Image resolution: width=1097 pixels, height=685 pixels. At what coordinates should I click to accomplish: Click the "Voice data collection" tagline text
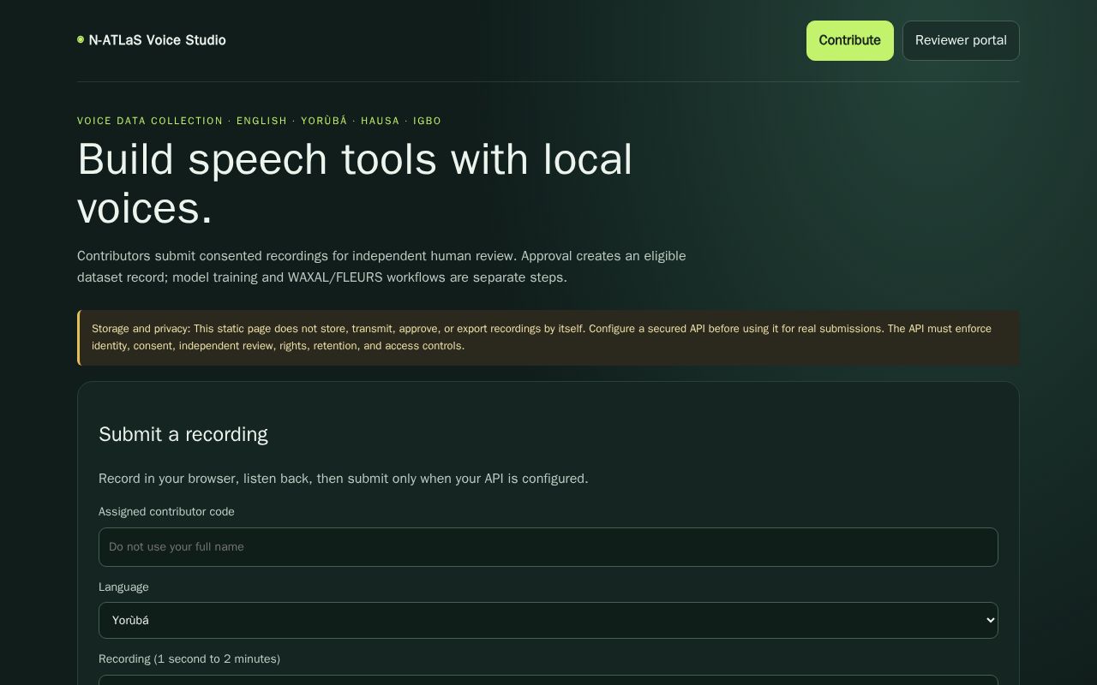tap(259, 121)
